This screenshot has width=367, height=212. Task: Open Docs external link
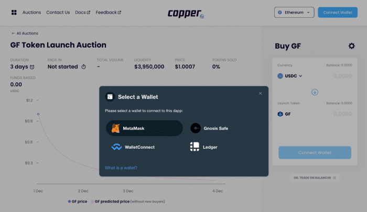[x=82, y=12]
